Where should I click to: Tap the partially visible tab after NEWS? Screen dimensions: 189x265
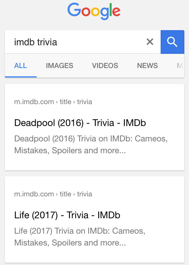click(x=180, y=66)
